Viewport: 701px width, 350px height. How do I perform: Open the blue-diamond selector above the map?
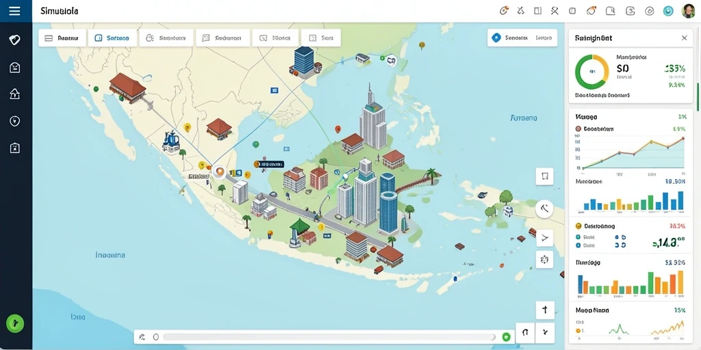(522, 38)
